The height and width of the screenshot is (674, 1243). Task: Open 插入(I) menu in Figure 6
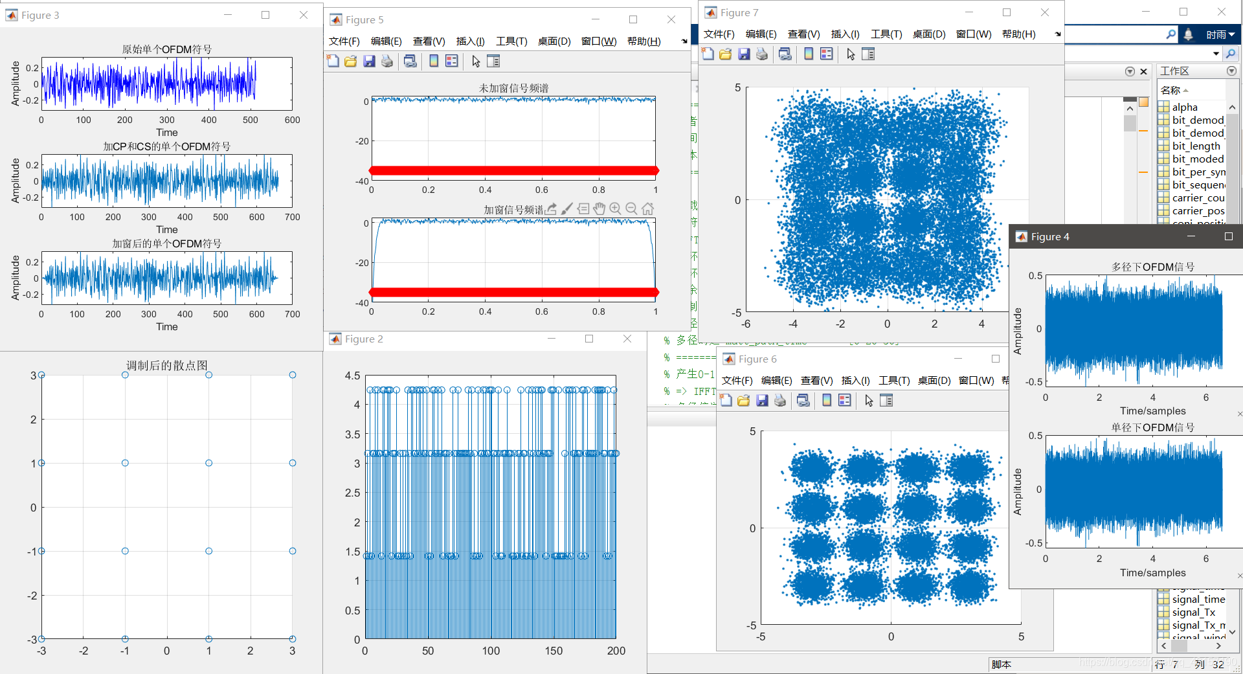click(855, 380)
